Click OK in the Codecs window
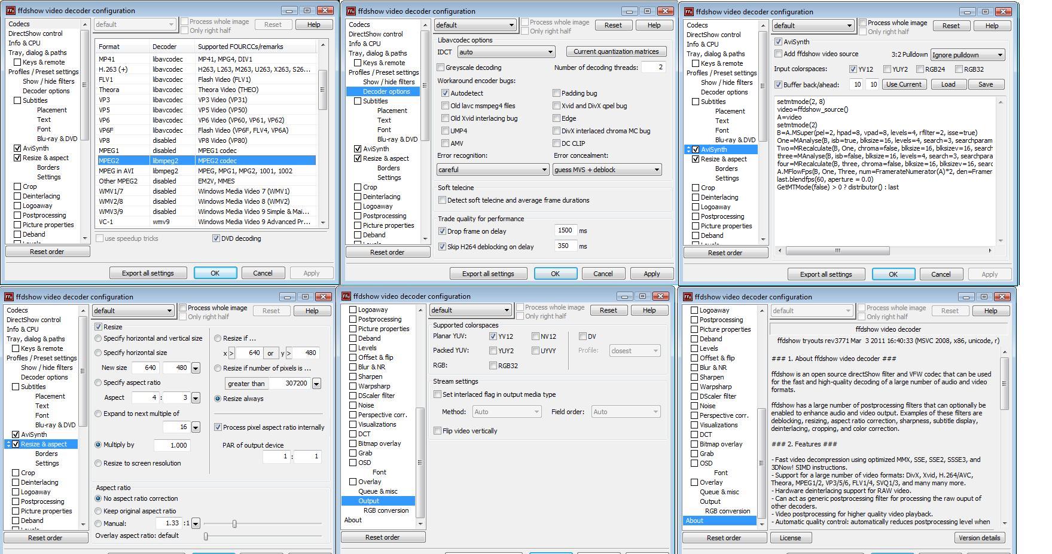1052x554 pixels. pos(215,273)
